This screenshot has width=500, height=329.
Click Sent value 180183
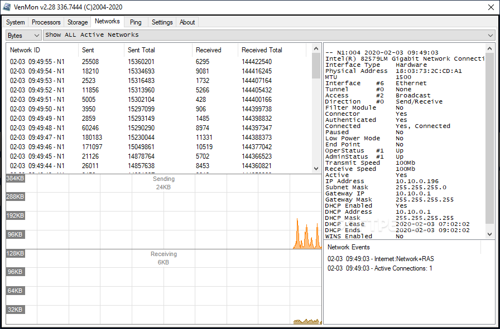coord(92,138)
